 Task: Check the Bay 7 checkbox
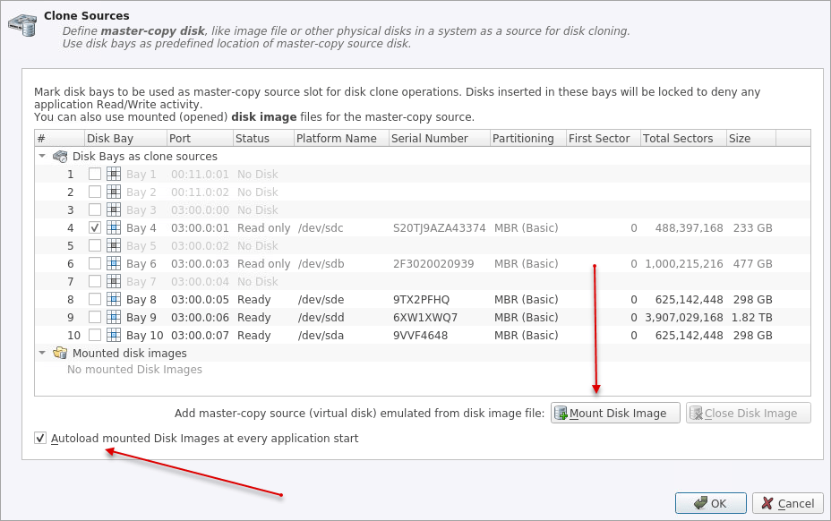click(95, 281)
